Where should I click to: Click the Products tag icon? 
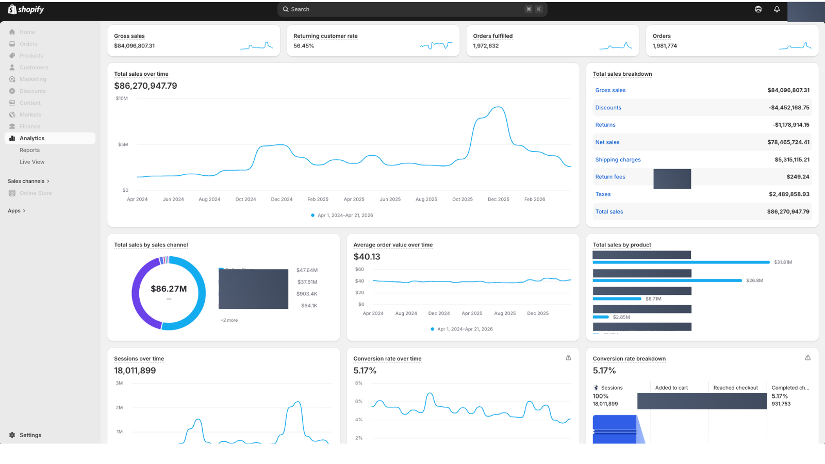click(12, 56)
